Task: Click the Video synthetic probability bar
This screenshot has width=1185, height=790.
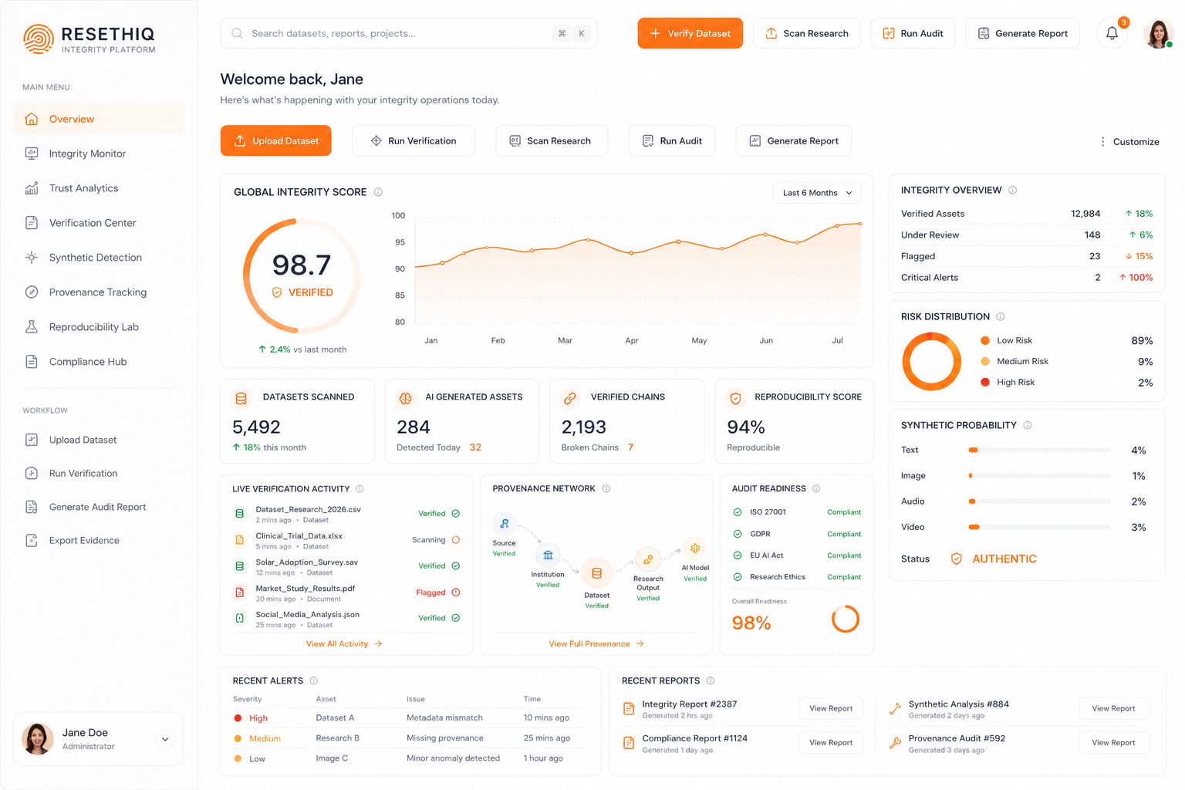Action: (1039, 527)
